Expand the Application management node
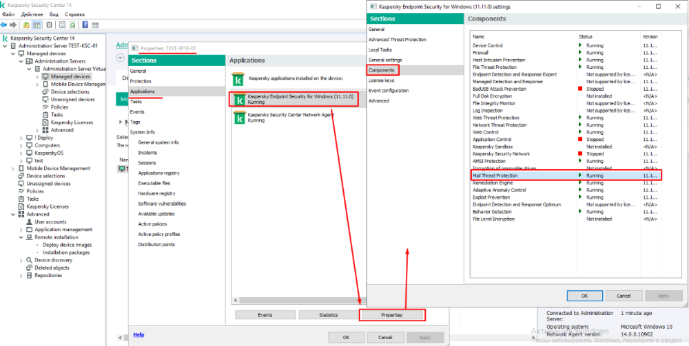 21,229
